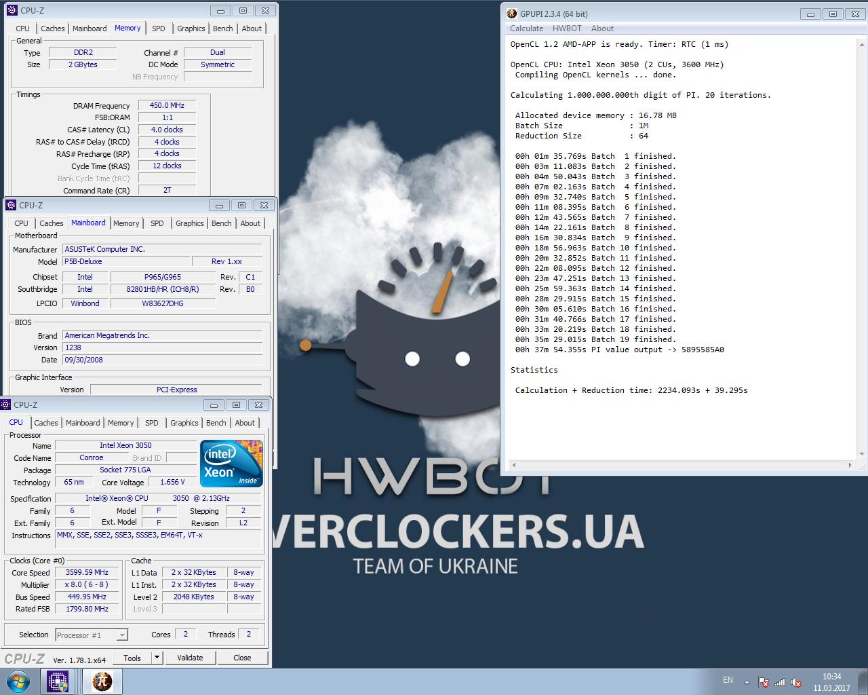The height and width of the screenshot is (695, 868).
Task: Click the PI value output line in GPUPI
Action: [x=619, y=350]
